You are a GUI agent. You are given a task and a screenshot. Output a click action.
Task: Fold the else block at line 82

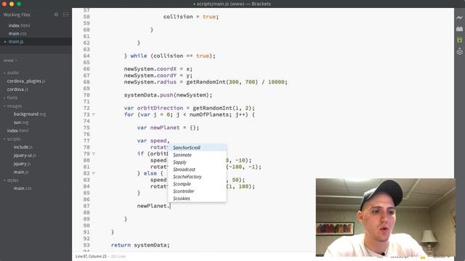[94, 173]
